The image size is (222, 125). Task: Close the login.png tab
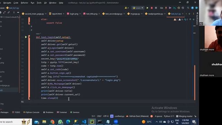80,14
